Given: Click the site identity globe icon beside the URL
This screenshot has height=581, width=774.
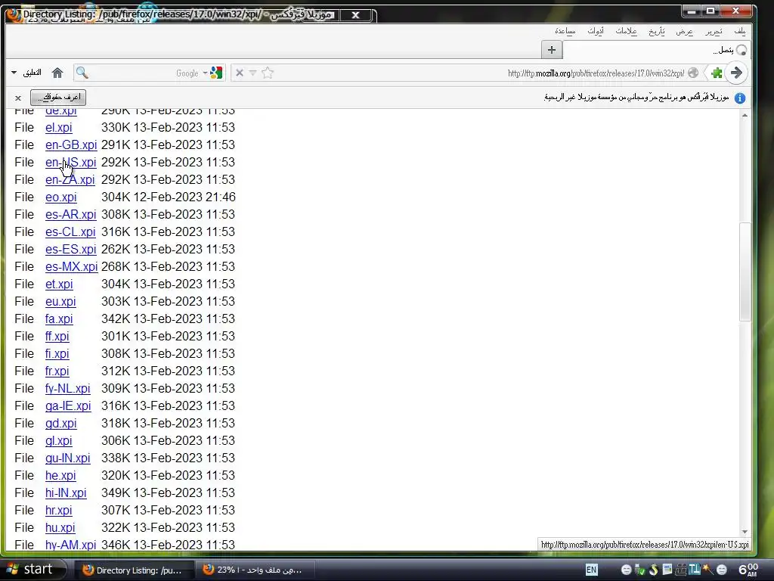Looking at the screenshot, I should pos(693,73).
